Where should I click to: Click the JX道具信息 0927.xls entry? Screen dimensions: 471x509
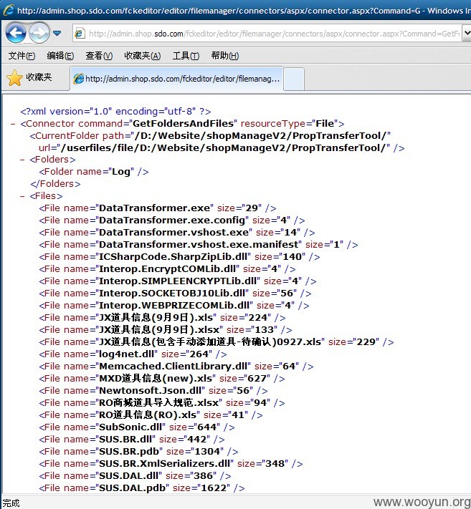pos(217,342)
